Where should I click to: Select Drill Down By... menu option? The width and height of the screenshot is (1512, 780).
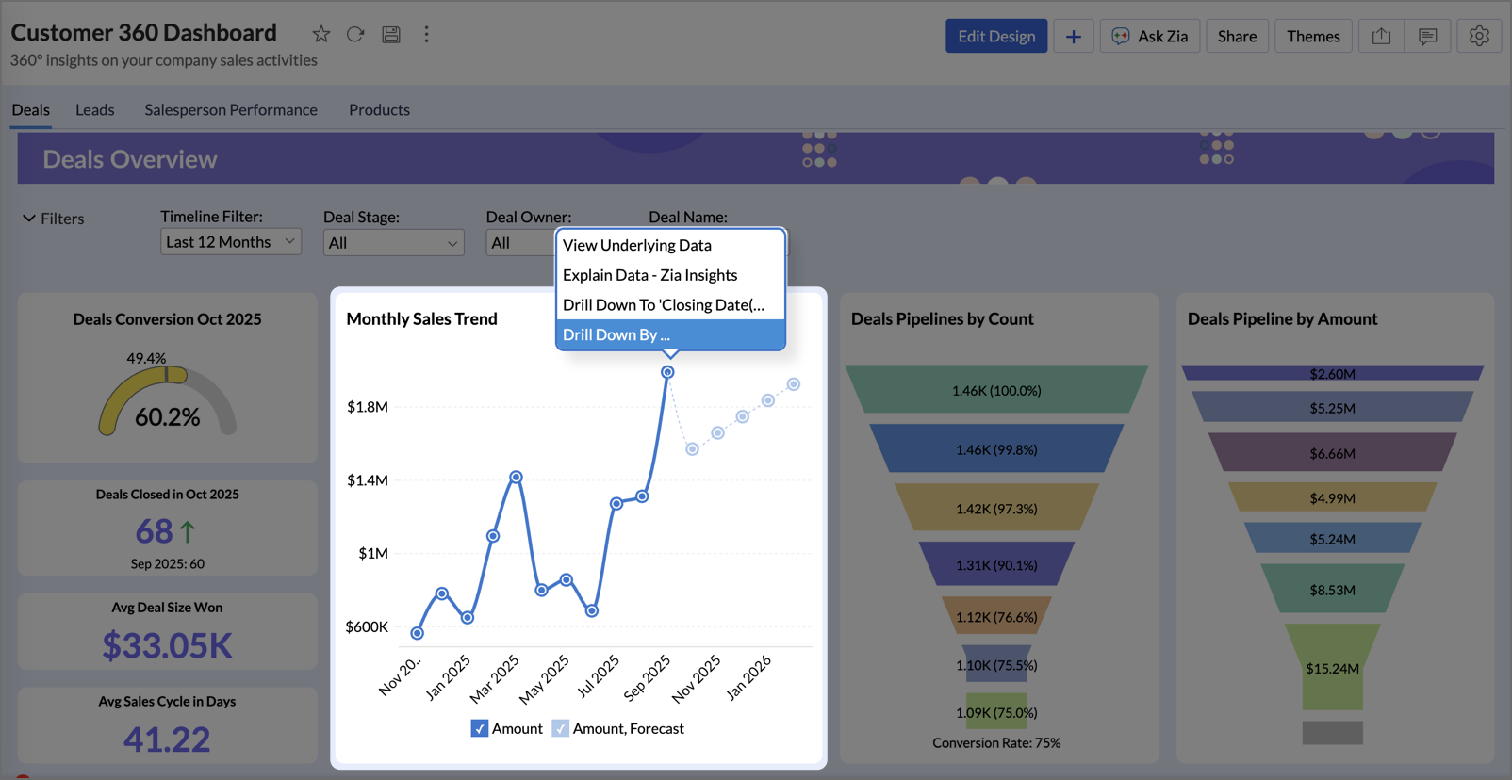click(x=669, y=334)
